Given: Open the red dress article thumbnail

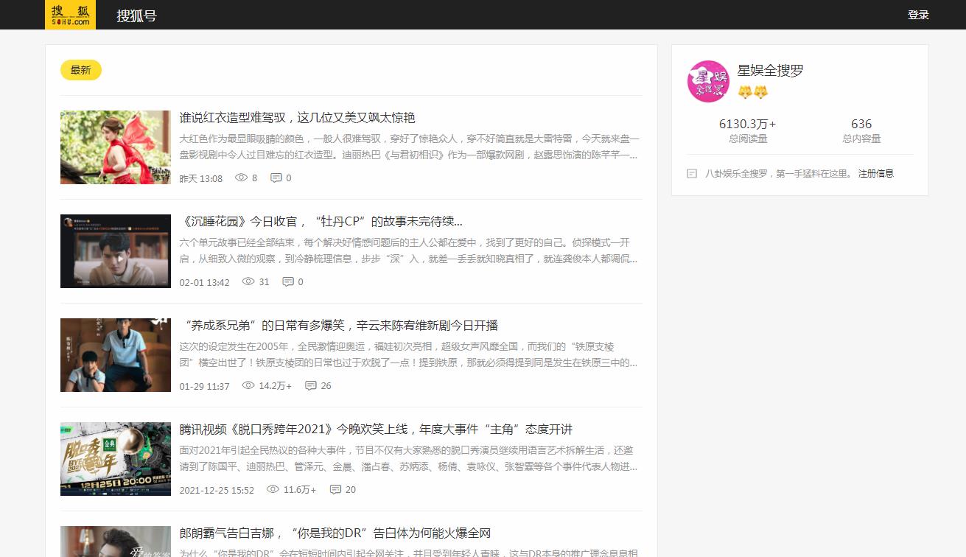Looking at the screenshot, I should pos(116,147).
